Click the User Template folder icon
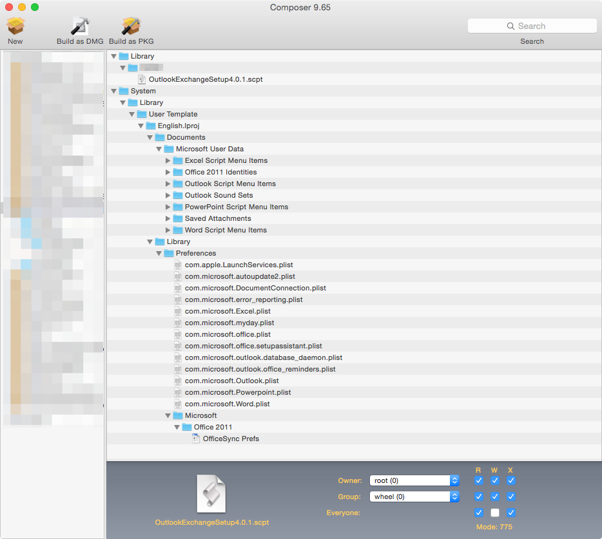The width and height of the screenshot is (602, 539). click(142, 114)
